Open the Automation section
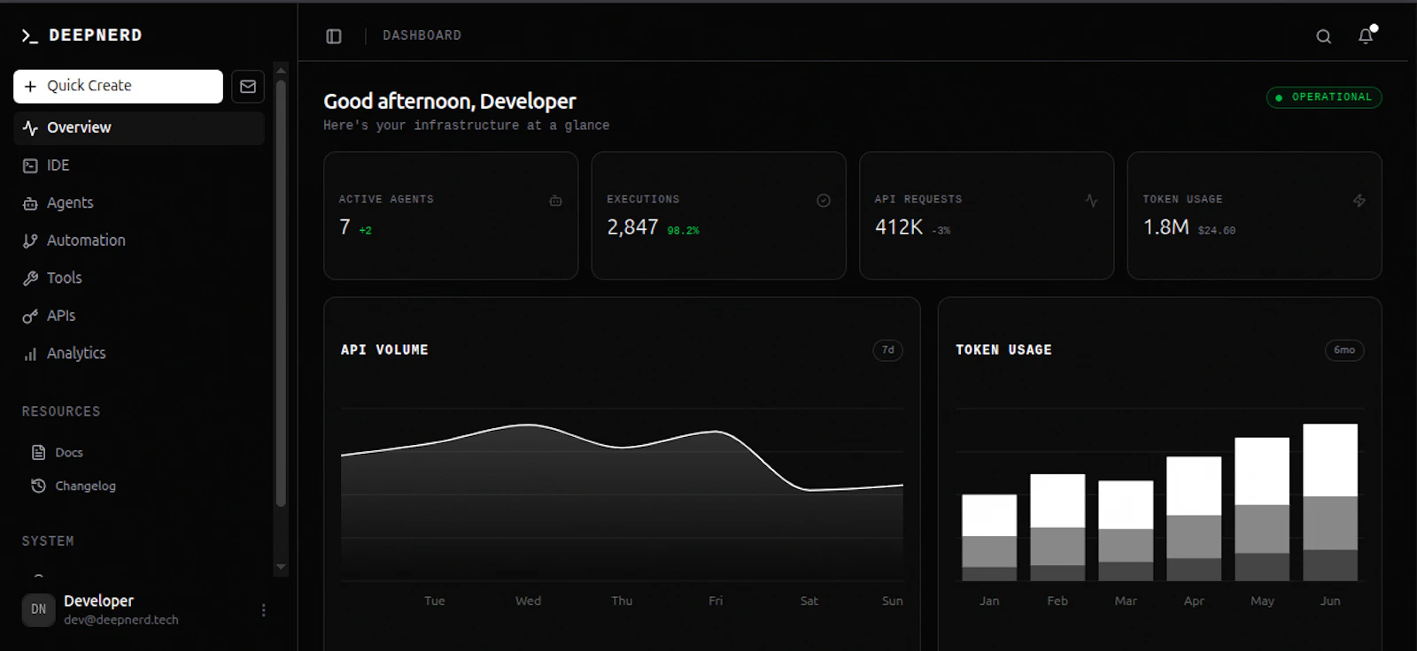Image resolution: width=1417 pixels, height=651 pixels. [x=139, y=241]
